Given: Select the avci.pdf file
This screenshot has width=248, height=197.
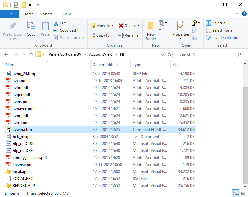Looking at the screenshot, I should (100, 81).
